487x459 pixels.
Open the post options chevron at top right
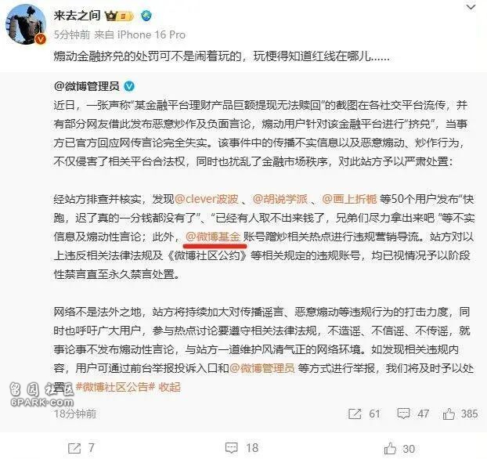tap(471, 7)
